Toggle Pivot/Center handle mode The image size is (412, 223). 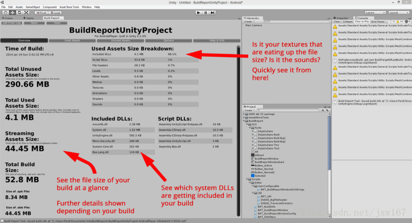tap(41, 13)
